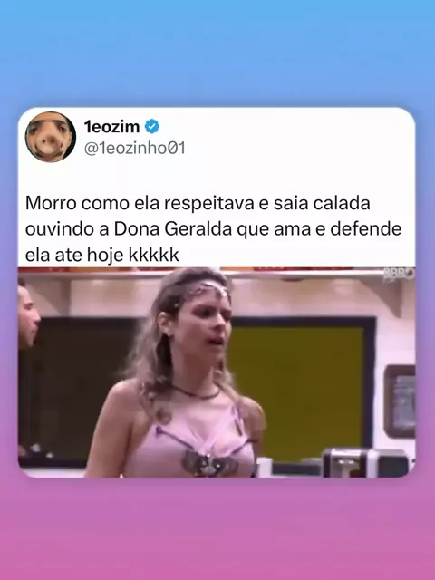The width and height of the screenshot is (435, 580).
Task: Click the word defende in the tweet
Action: coord(365,229)
